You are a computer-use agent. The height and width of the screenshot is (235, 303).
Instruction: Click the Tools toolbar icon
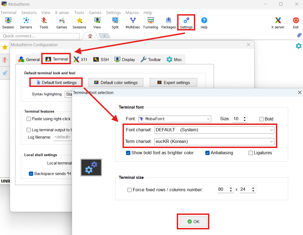44,23
